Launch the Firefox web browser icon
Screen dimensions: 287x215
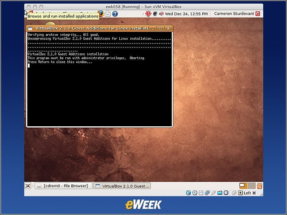(x=101, y=13)
